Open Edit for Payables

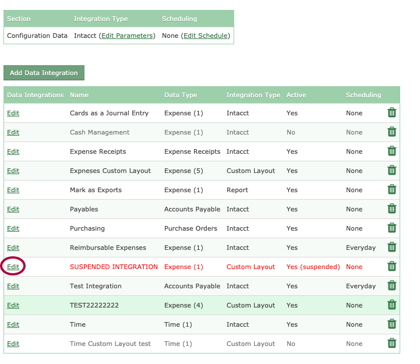pos(13,209)
